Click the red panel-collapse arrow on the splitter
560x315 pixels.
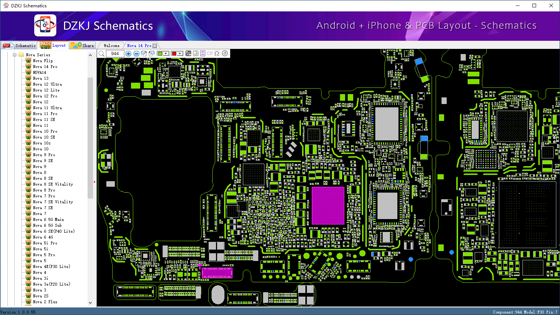(x=95, y=182)
